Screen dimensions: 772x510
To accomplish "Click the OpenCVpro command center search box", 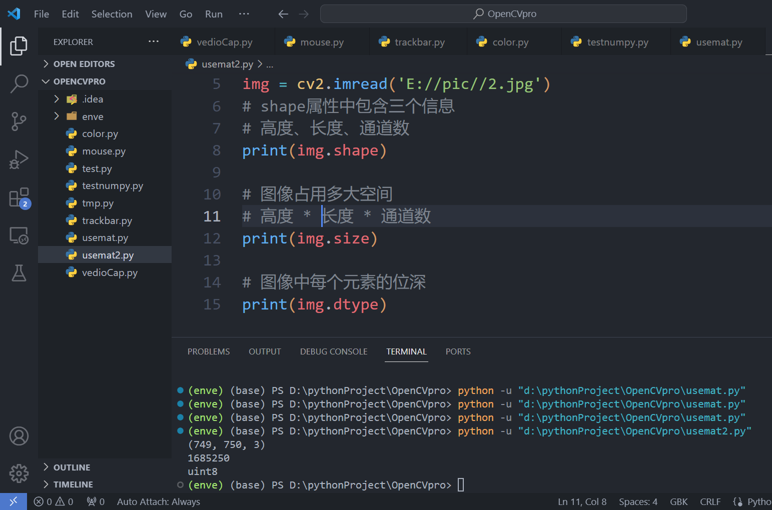I will click(503, 14).
